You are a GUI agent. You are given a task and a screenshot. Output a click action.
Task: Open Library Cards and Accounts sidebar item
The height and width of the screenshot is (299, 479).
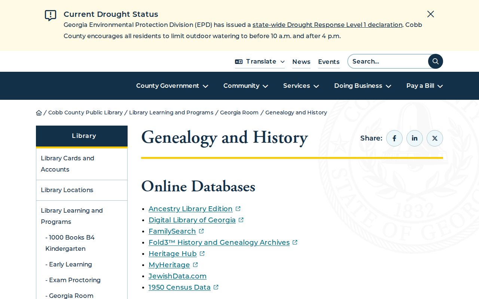coord(82,164)
